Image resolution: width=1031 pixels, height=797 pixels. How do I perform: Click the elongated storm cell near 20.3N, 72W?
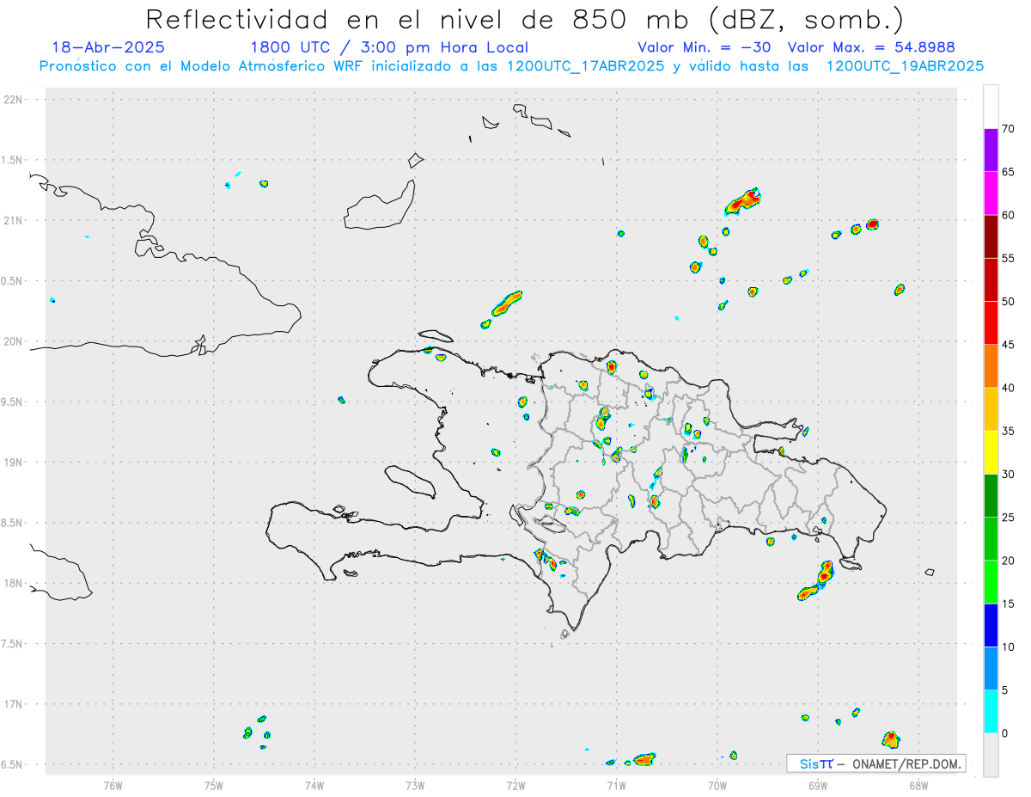coord(506,303)
